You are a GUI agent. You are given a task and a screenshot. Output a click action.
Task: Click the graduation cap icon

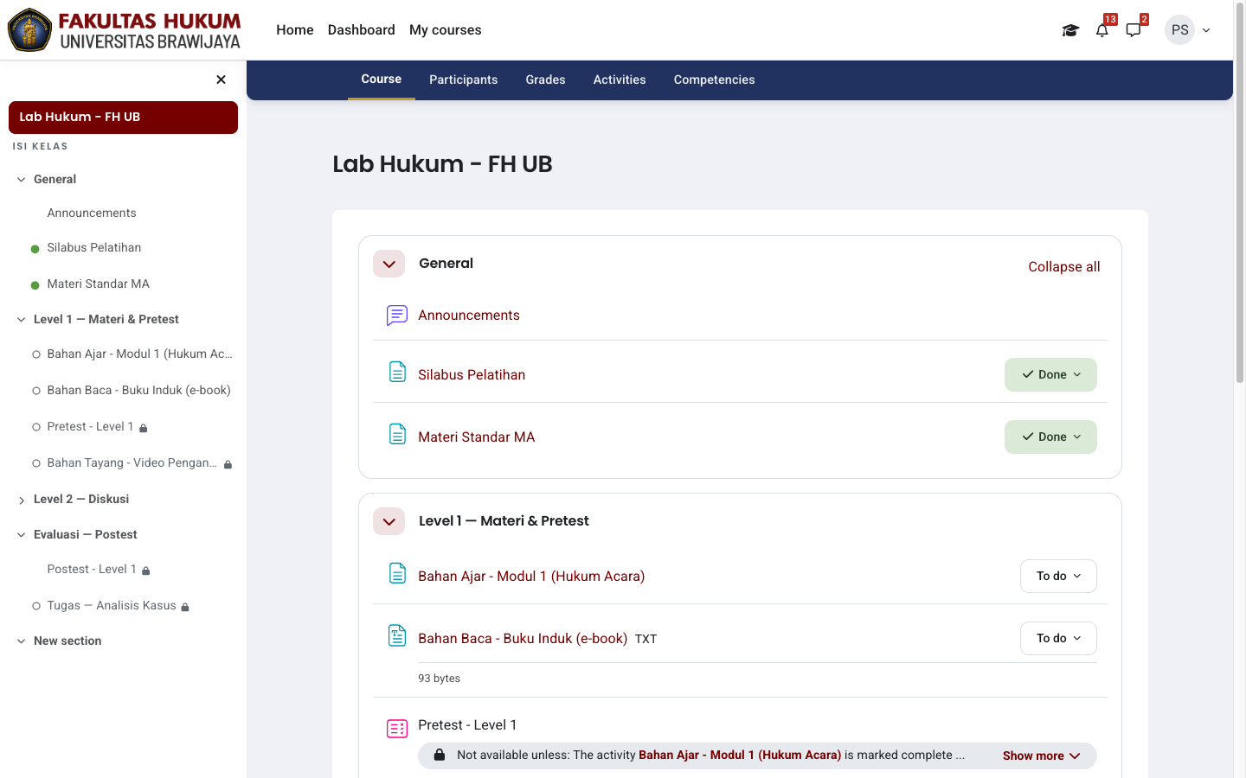click(x=1070, y=30)
